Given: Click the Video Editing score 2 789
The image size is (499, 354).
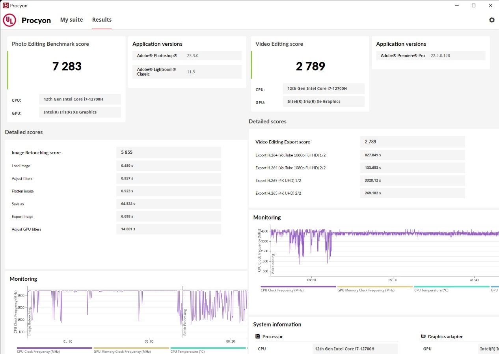Looking at the screenshot, I should (310, 66).
